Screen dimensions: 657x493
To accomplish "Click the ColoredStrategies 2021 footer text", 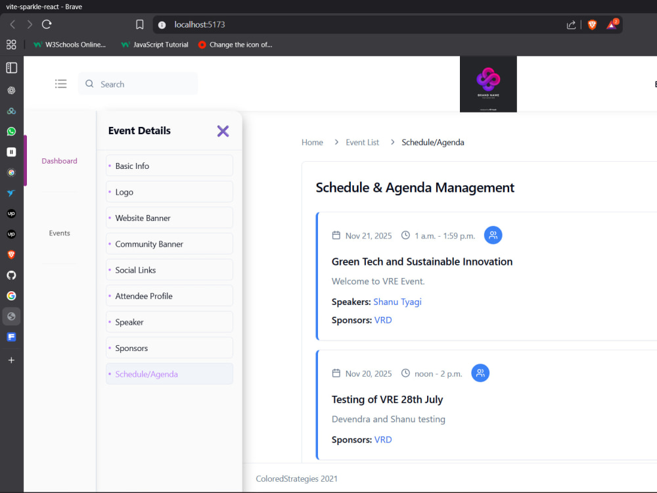I will [x=297, y=479].
